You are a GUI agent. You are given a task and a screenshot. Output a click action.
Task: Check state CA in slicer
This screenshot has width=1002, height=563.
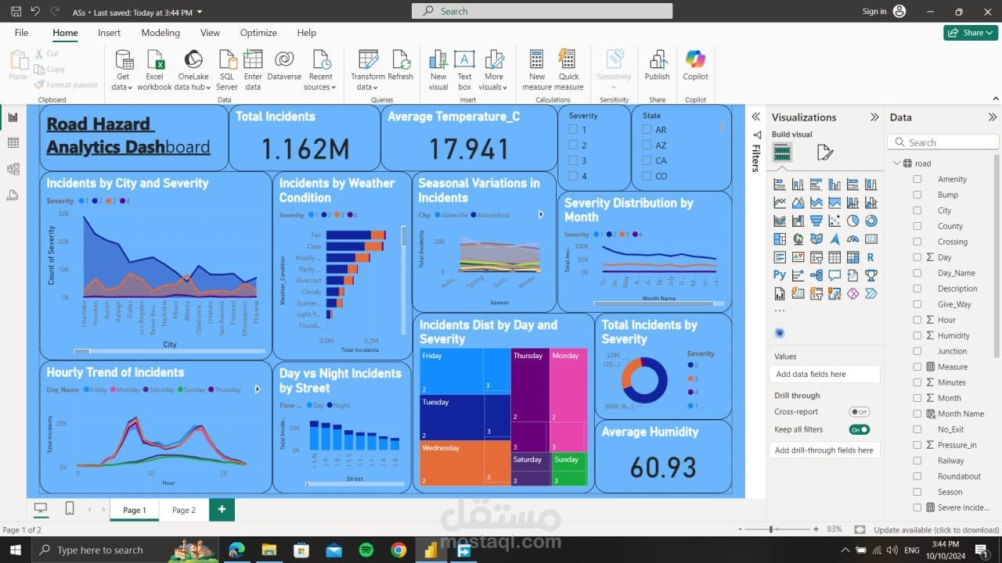(x=647, y=160)
